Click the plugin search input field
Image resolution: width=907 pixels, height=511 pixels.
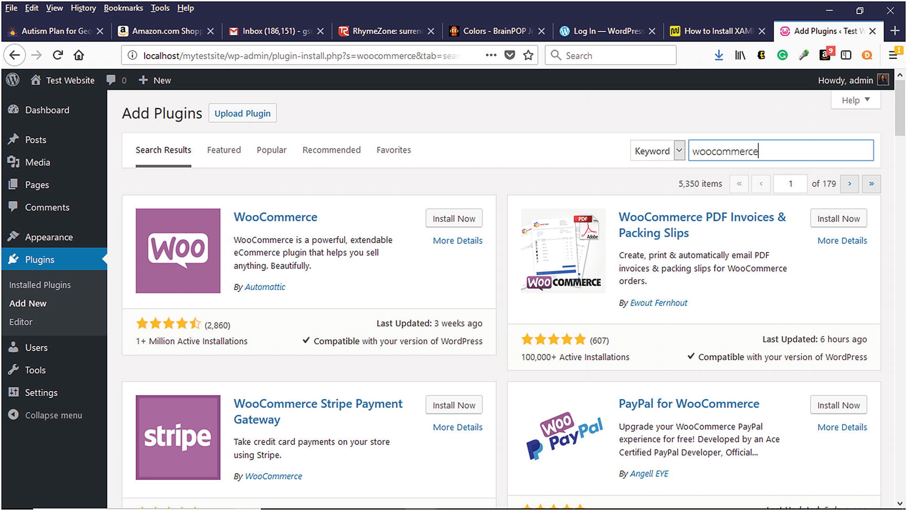click(781, 151)
